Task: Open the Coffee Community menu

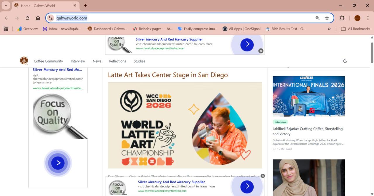Action: pyautogui.click(x=48, y=61)
